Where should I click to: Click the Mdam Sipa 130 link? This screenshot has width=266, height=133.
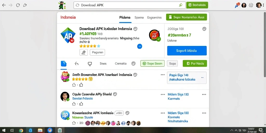(x=178, y=94)
